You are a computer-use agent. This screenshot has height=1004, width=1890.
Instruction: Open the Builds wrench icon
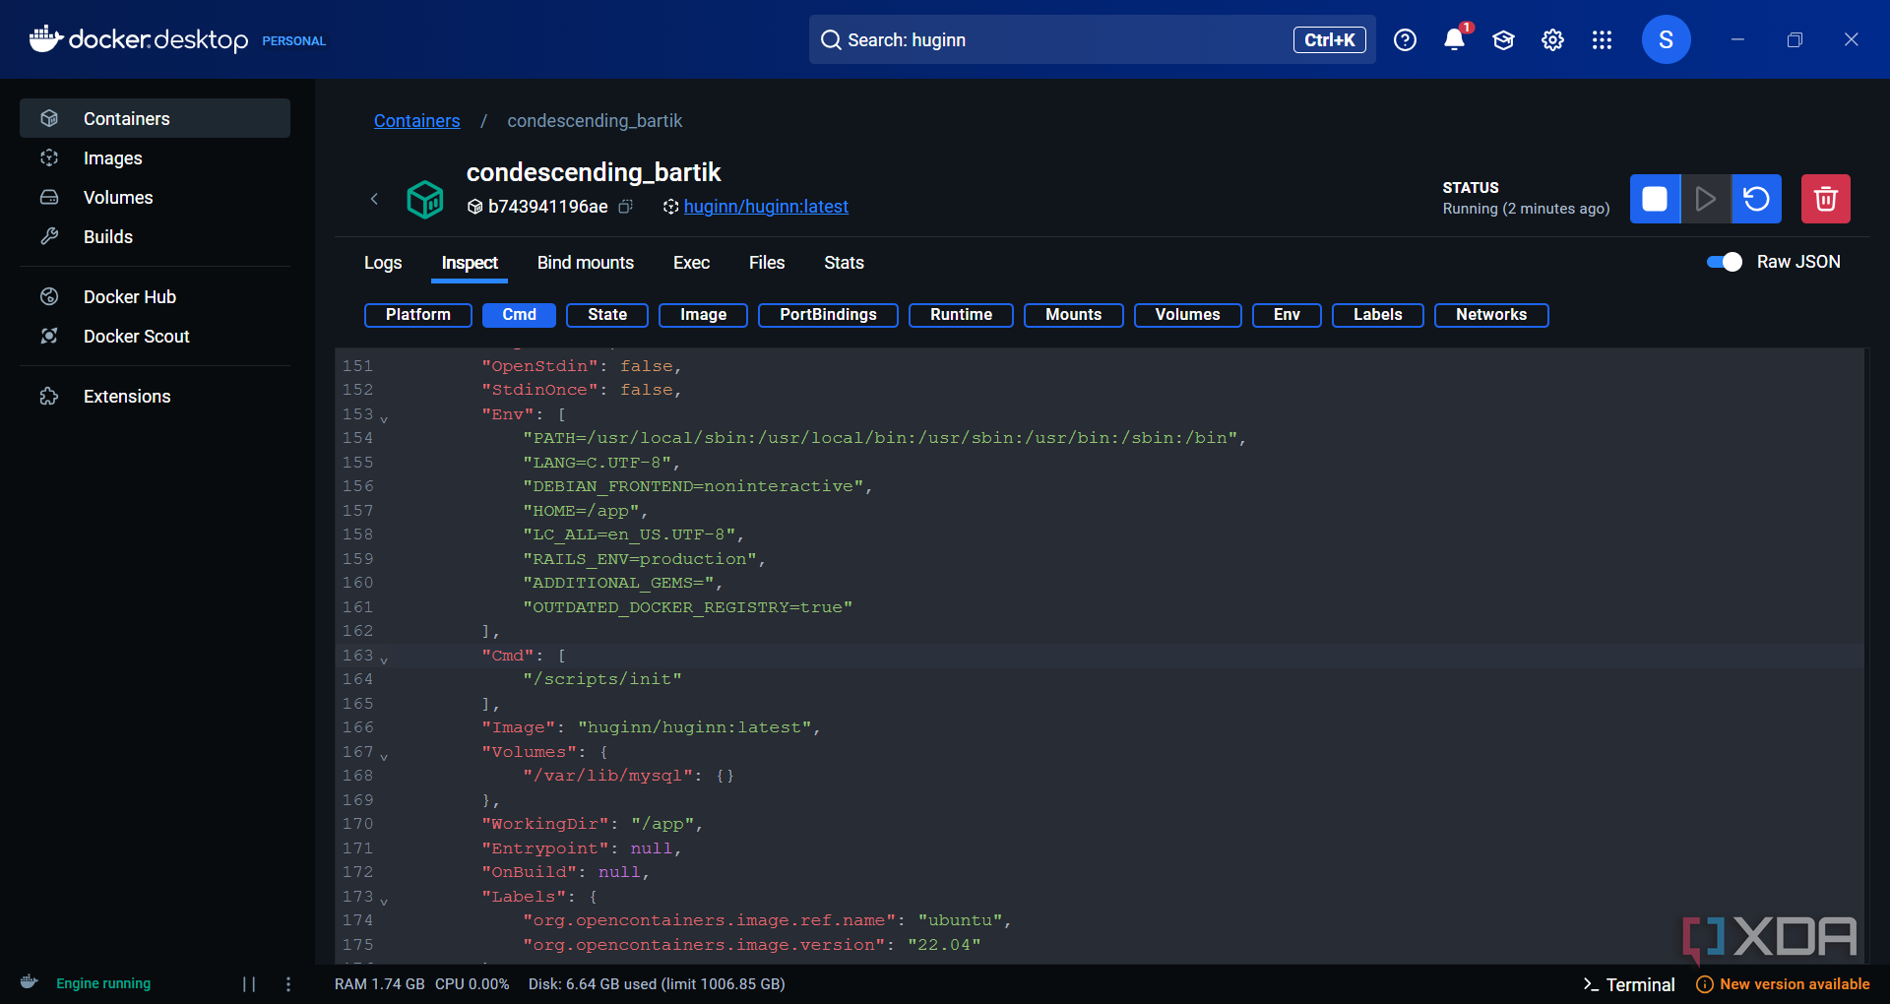pos(49,236)
